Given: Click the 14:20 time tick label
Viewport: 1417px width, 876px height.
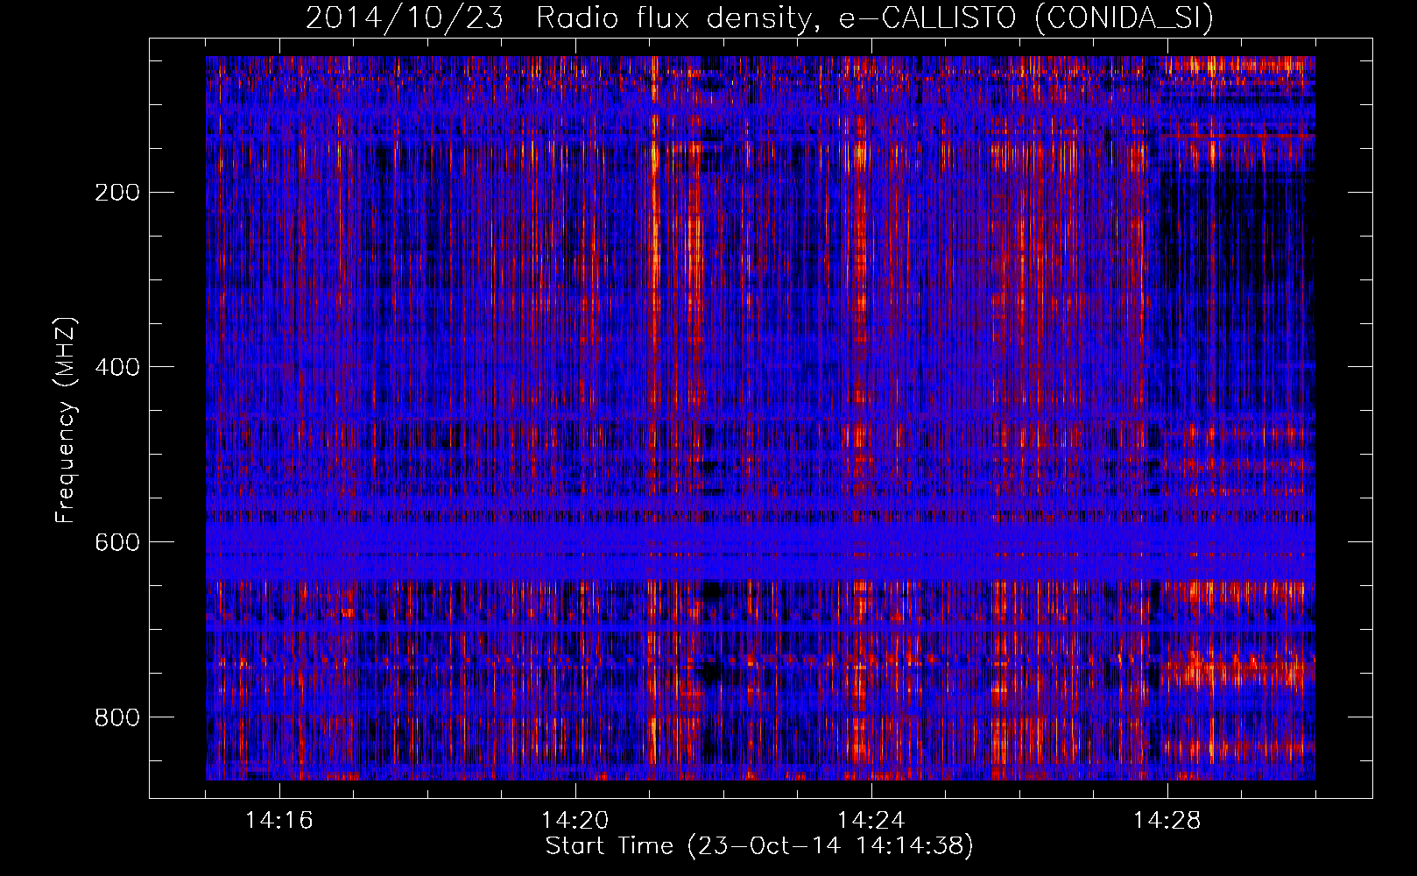Looking at the screenshot, I should click(575, 820).
